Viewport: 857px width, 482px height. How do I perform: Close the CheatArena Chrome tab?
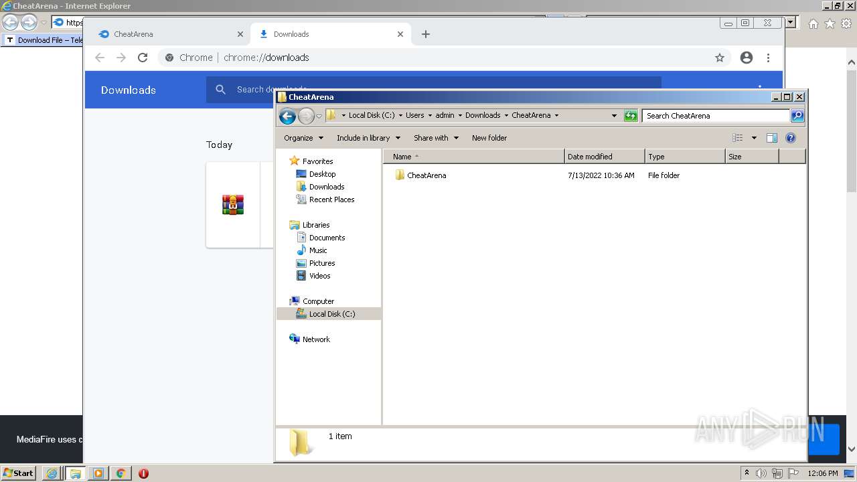tap(240, 34)
